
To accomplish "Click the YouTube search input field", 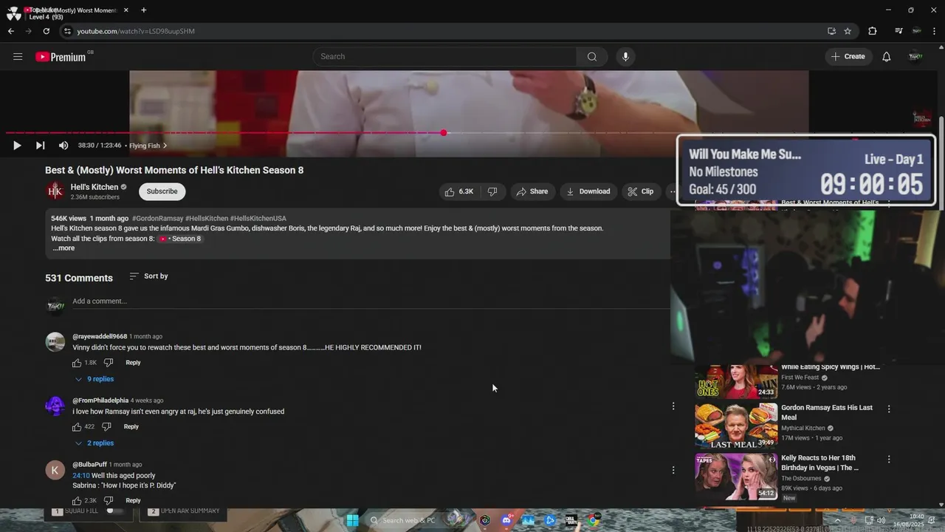I will (x=444, y=57).
